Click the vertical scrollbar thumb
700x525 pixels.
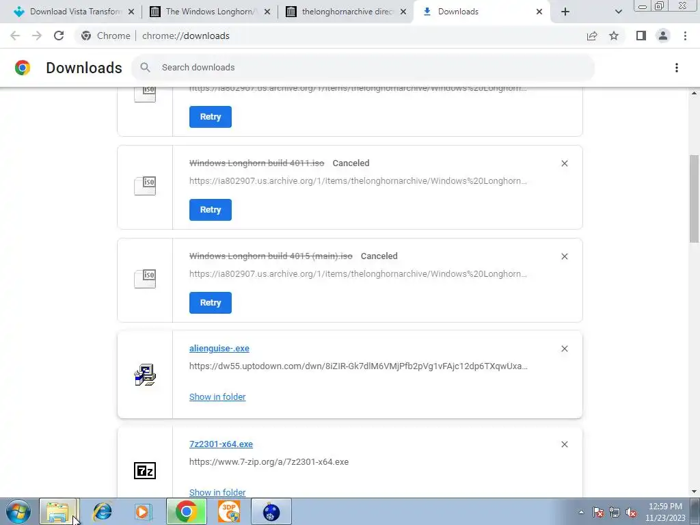coord(695,199)
